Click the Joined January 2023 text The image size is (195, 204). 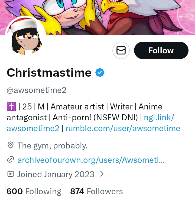click(56, 174)
